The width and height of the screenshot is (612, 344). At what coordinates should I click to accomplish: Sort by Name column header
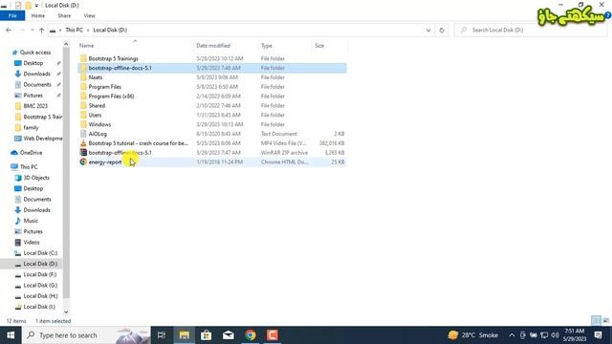87,46
